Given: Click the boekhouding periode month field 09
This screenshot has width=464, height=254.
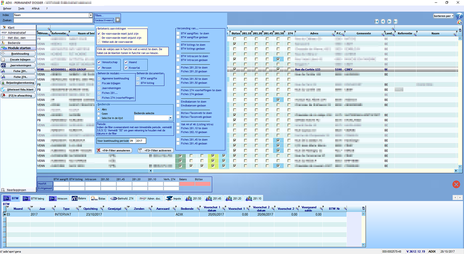Looking at the screenshot, I should pos(132,141).
